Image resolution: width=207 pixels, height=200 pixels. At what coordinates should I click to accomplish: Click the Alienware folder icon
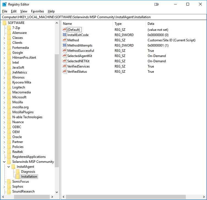pos(9,33)
